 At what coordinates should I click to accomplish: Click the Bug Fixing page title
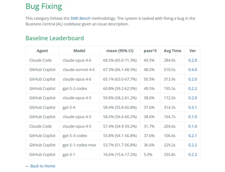(44, 6)
